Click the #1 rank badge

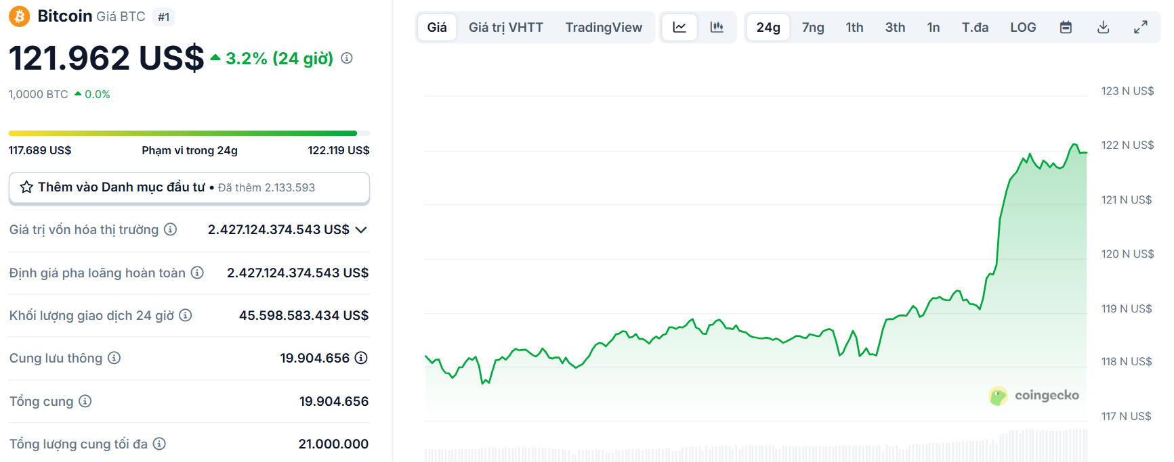click(164, 17)
